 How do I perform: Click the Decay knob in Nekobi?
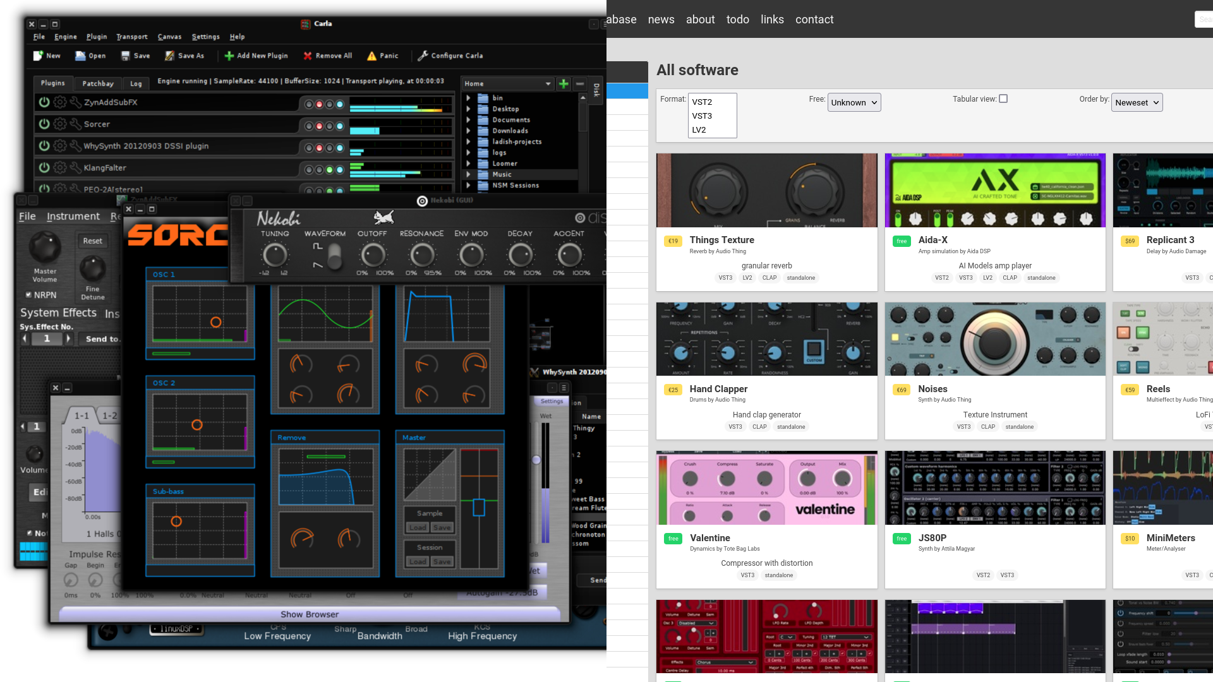[521, 255]
